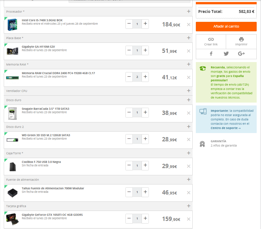Increase Crucial DDR4 RAM quantity
Screen dimensions: 261x229
point(145,77)
